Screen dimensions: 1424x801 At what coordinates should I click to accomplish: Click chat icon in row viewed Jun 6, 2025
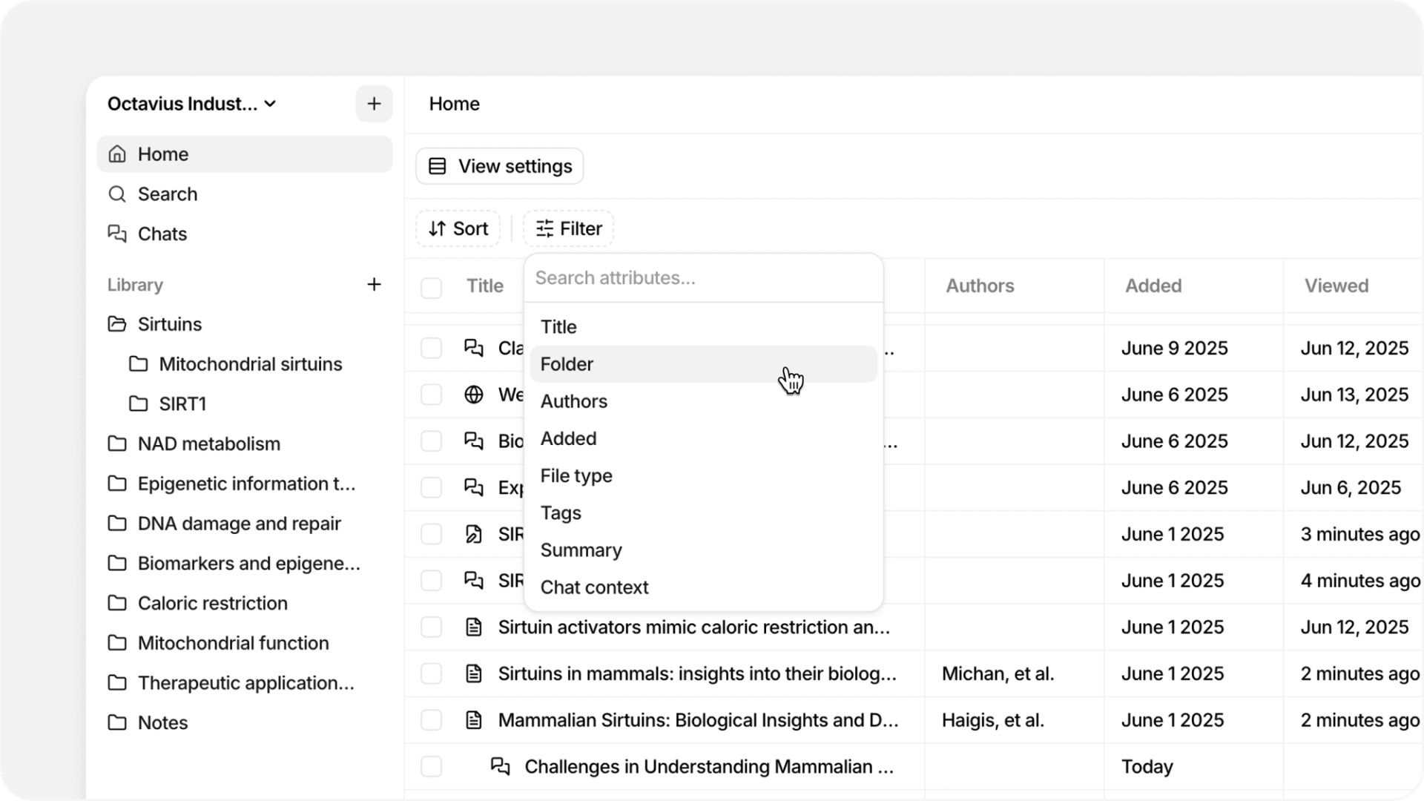coord(474,487)
